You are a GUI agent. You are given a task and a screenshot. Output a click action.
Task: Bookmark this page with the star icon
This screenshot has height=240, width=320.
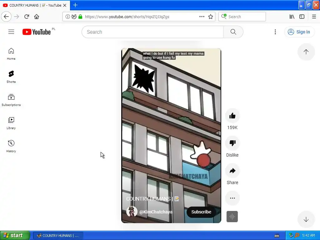(211, 17)
